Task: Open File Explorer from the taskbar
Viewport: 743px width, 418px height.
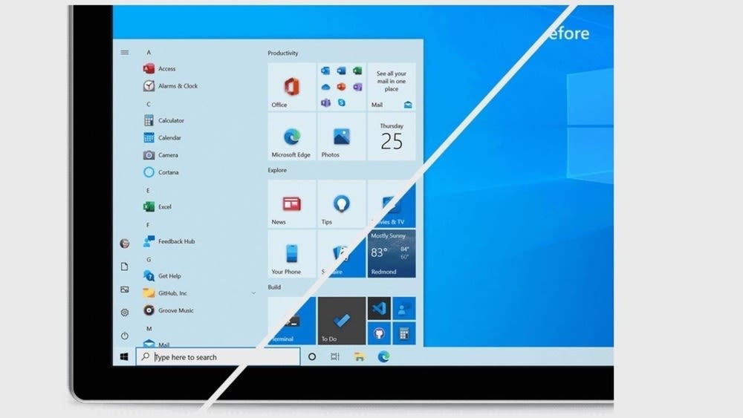Action: tap(359, 357)
